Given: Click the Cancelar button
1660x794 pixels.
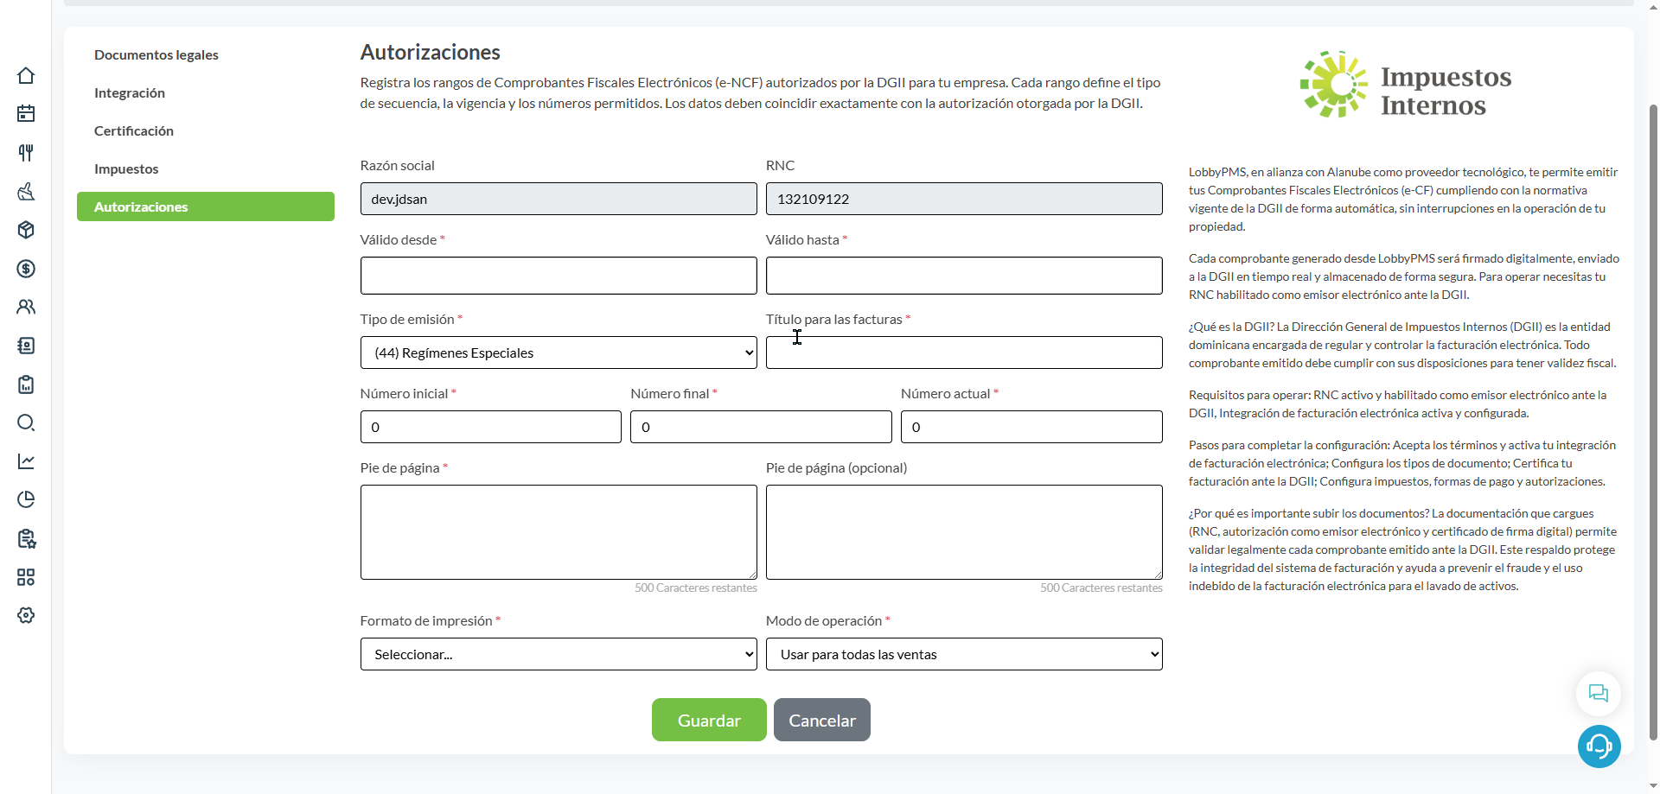Looking at the screenshot, I should pos(822,720).
